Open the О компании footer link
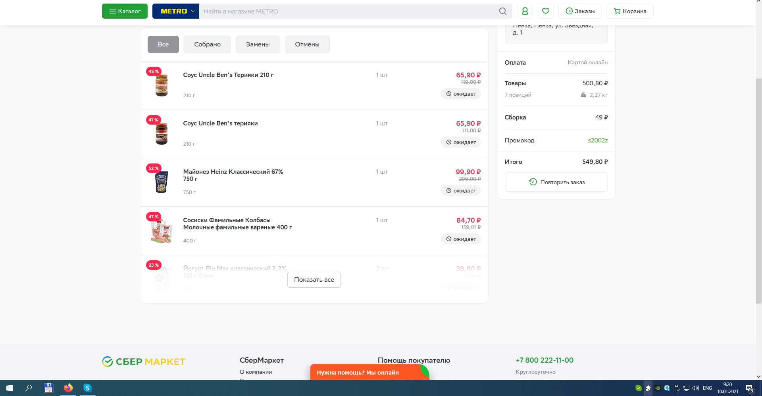 click(x=256, y=372)
